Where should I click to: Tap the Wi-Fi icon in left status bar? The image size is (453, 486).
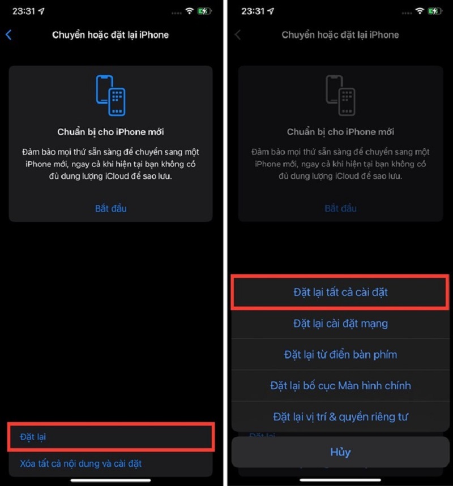tap(189, 11)
